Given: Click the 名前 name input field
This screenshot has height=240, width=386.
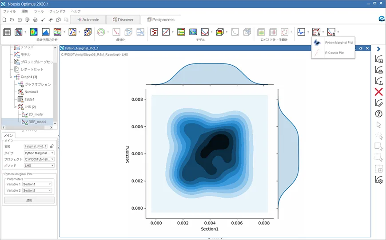Looking at the screenshot, I should [36, 146].
